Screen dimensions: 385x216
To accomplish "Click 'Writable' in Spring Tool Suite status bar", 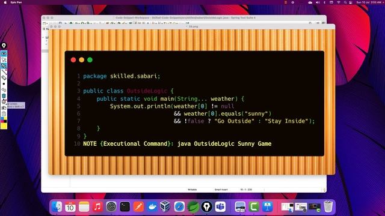I will pos(192,190).
